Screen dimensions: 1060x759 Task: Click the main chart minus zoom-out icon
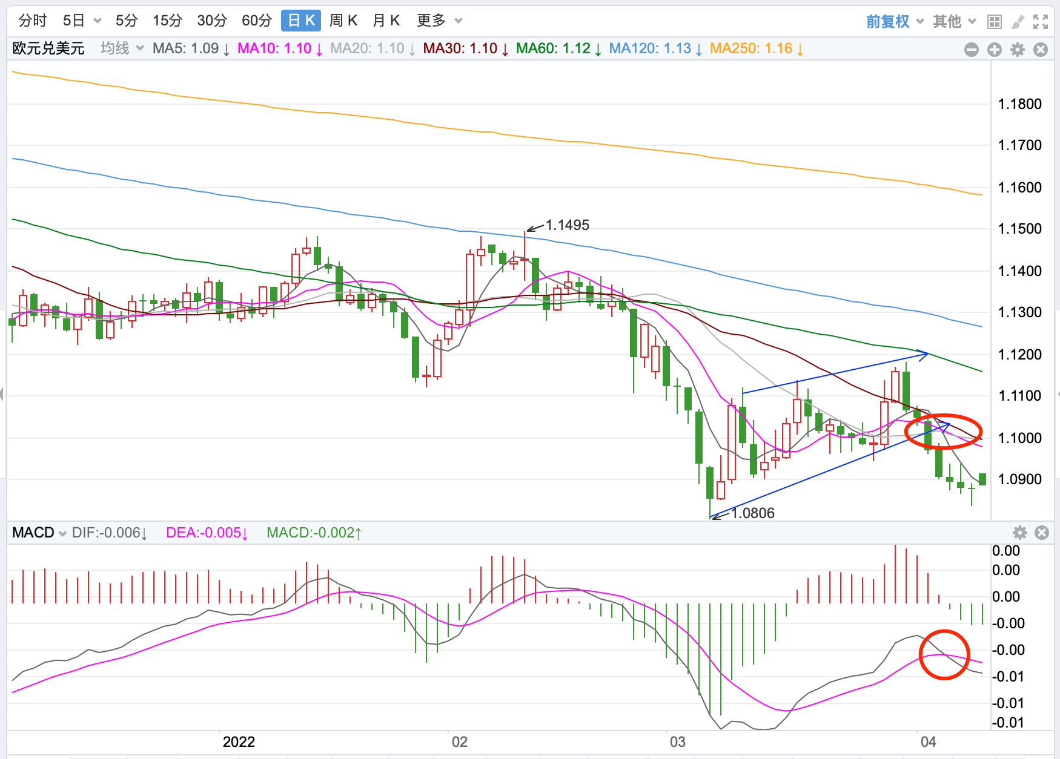[972, 50]
